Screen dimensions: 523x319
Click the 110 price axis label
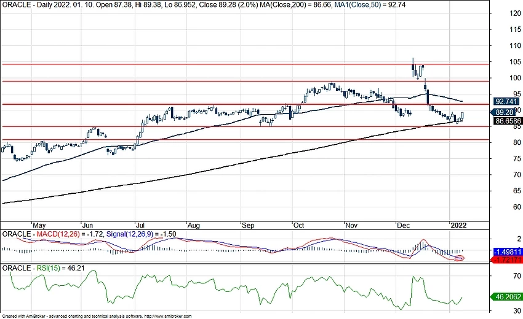tap(514, 46)
